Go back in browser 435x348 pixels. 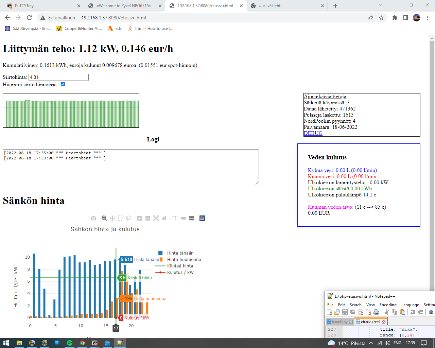(7, 18)
